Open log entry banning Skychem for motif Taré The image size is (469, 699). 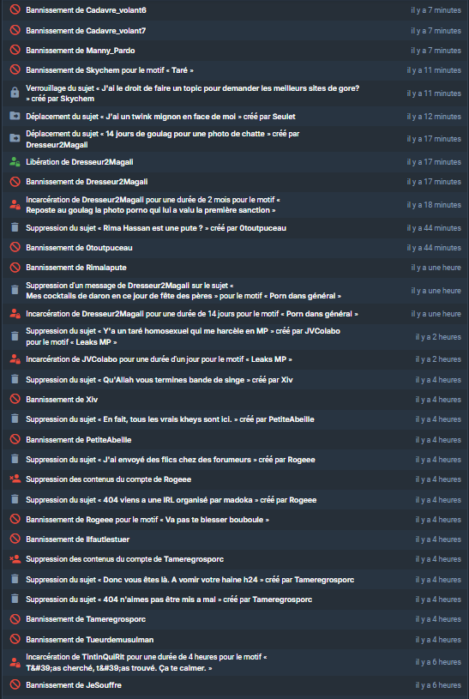click(235, 70)
